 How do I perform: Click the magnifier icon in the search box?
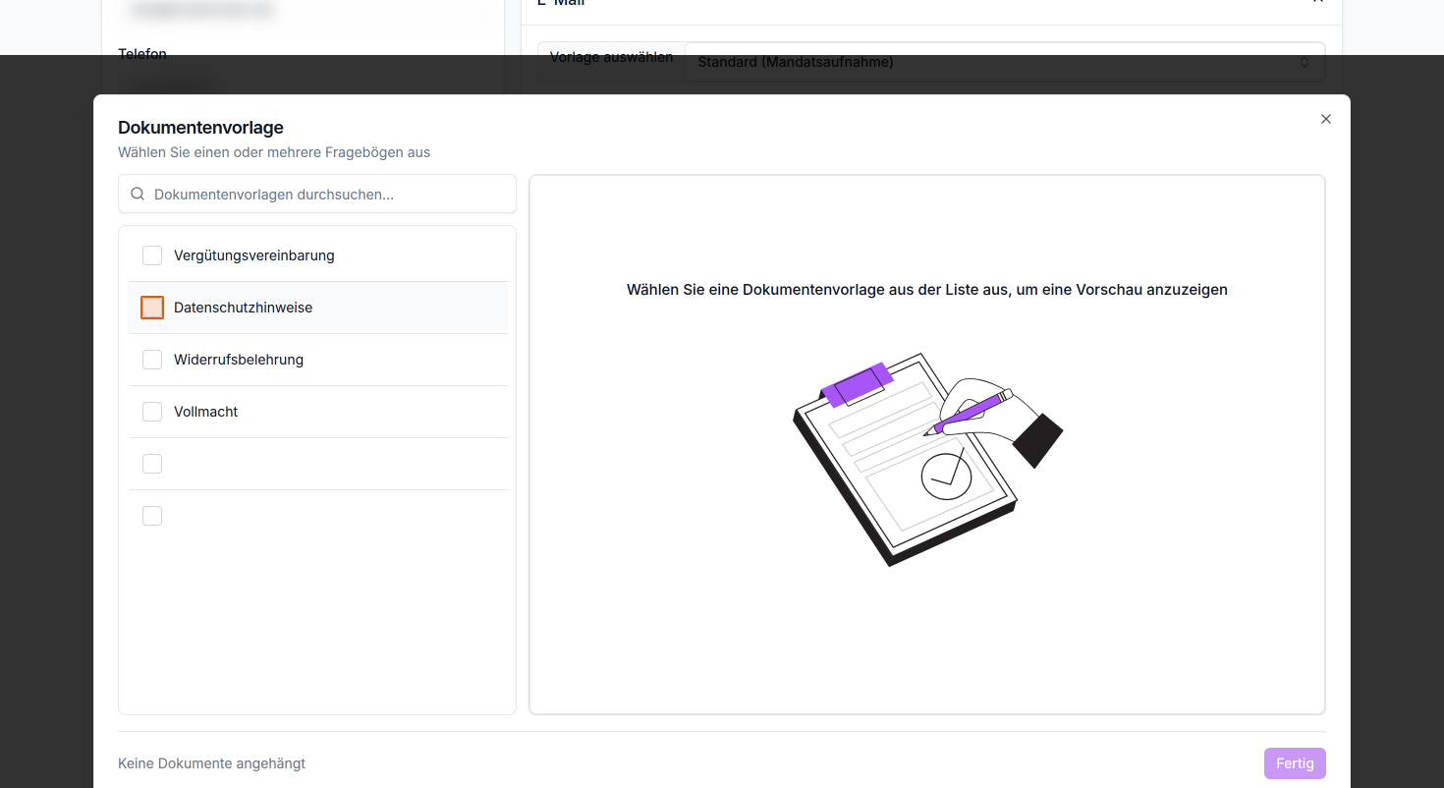(138, 195)
